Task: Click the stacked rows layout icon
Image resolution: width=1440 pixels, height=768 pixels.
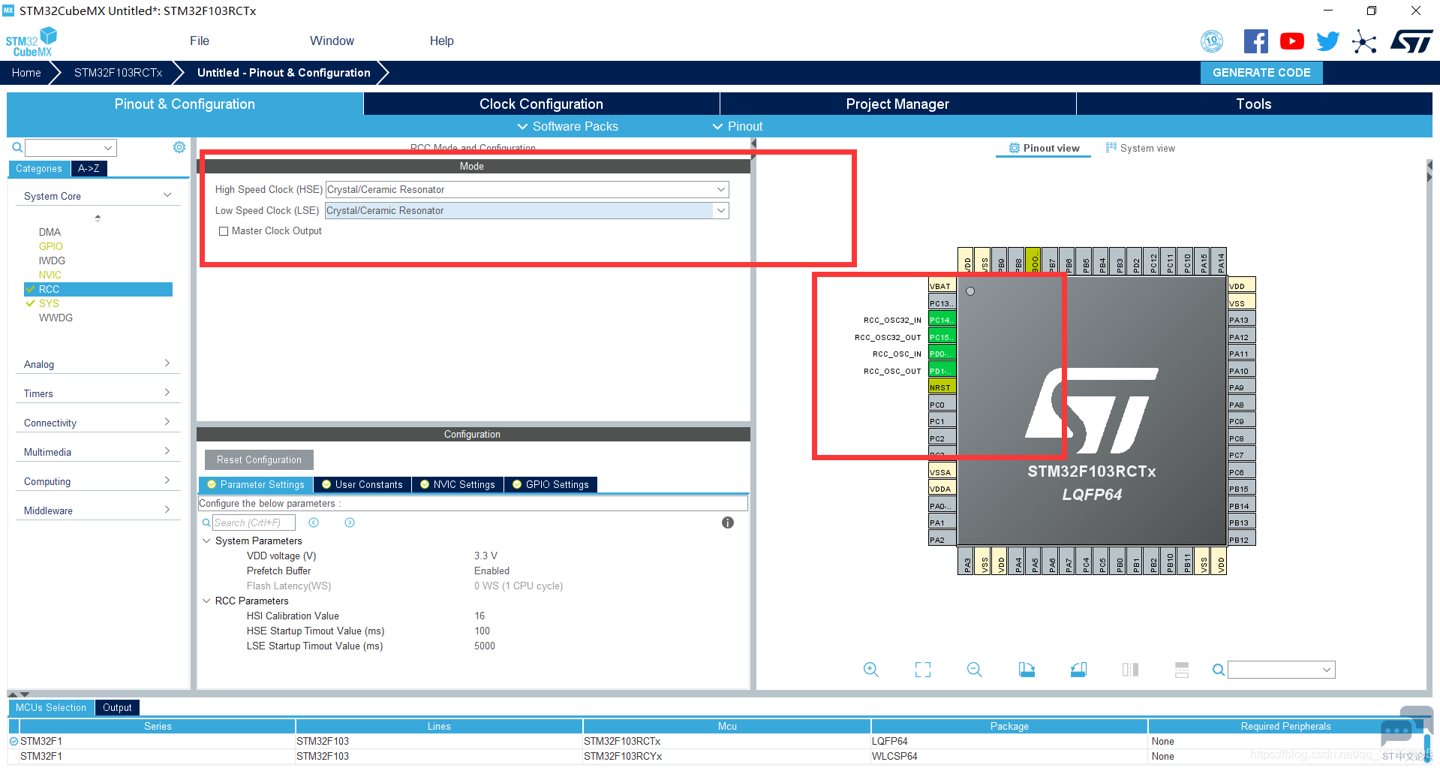Action: click(1182, 670)
